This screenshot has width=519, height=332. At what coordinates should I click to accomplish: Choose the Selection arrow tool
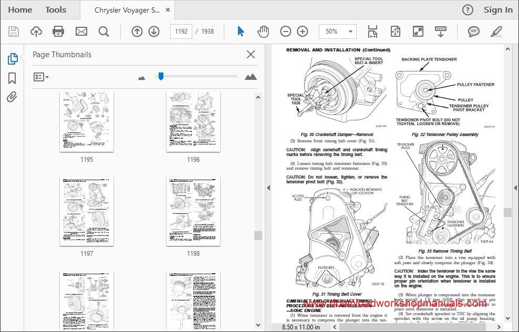pos(241,32)
